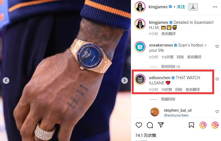
Task: Go to the previous photo in carousel
Action: (6, 80)
